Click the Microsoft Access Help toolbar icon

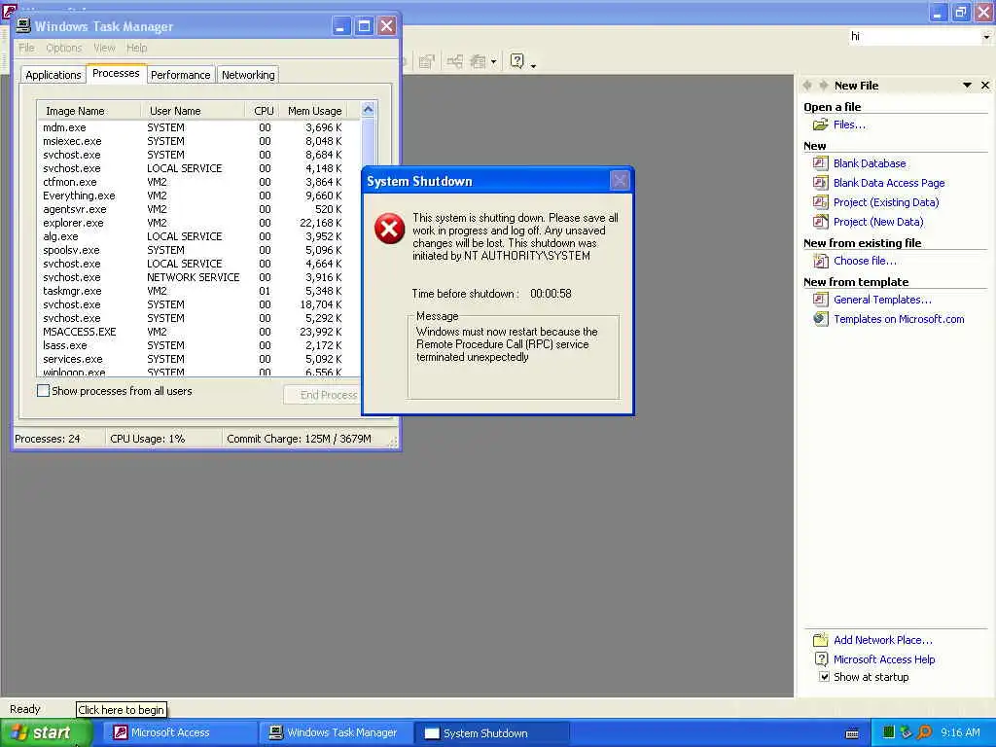pyautogui.click(x=517, y=61)
